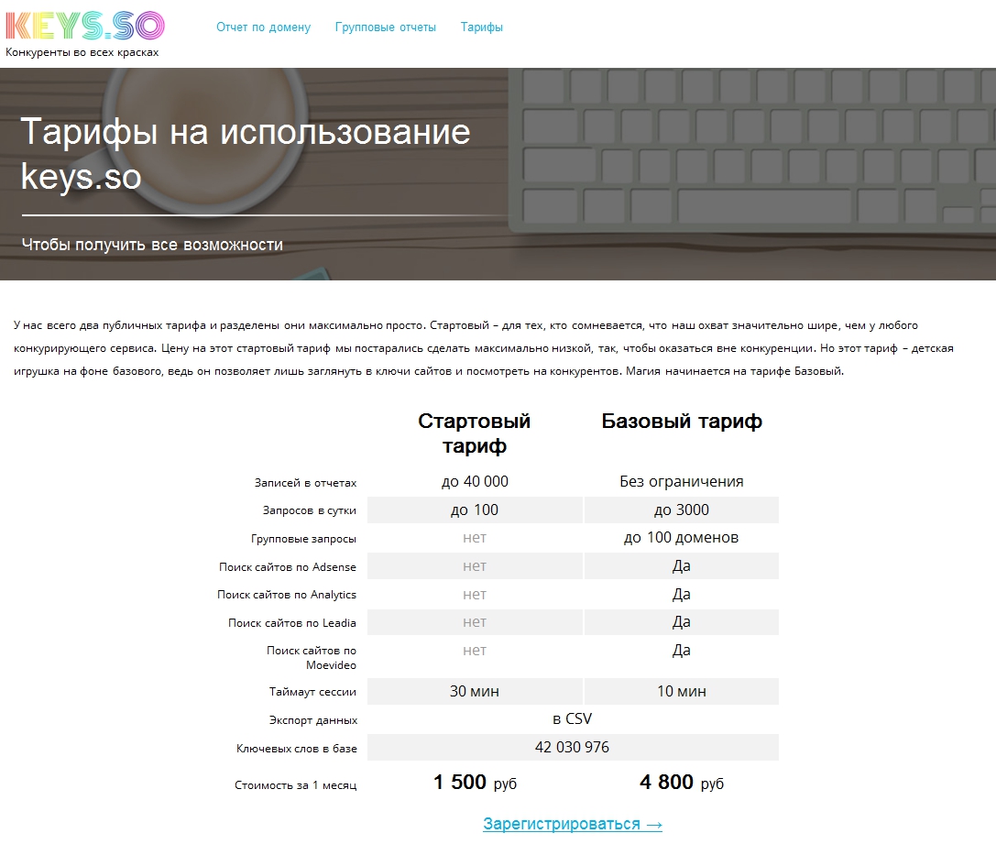Click the row label Запросов в сутки
This screenshot has width=996, height=855.
tap(310, 510)
